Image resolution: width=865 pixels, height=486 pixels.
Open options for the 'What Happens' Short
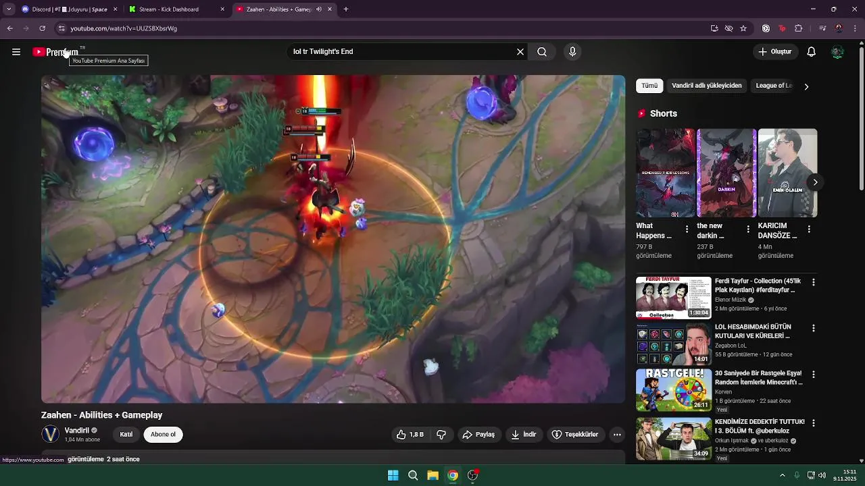(x=687, y=230)
